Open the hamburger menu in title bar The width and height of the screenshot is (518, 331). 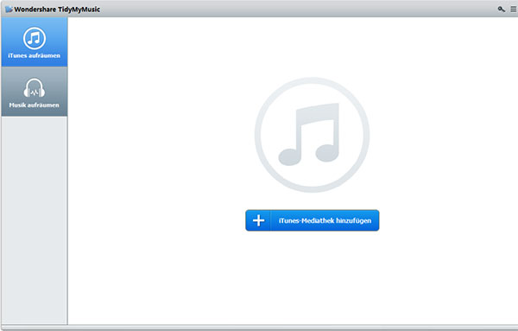click(514, 10)
